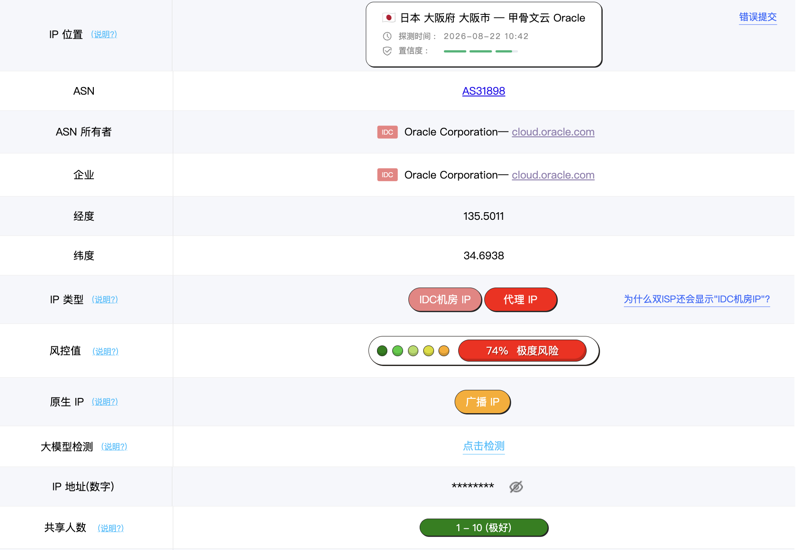Open the 为什么双ISP还会显示"IDC机房IP"? link
This screenshot has height=550, width=798.
click(697, 299)
